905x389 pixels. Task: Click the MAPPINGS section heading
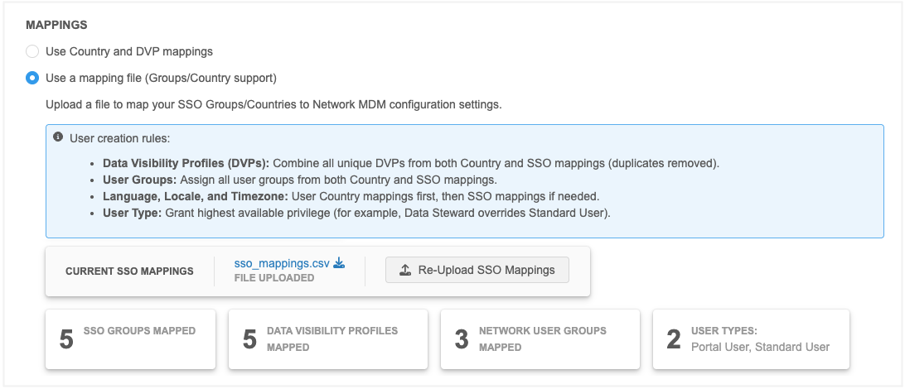coord(56,26)
